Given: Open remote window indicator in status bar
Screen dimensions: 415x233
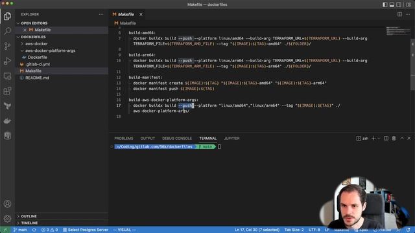Looking at the screenshot, I should pyautogui.click(x=5, y=230).
